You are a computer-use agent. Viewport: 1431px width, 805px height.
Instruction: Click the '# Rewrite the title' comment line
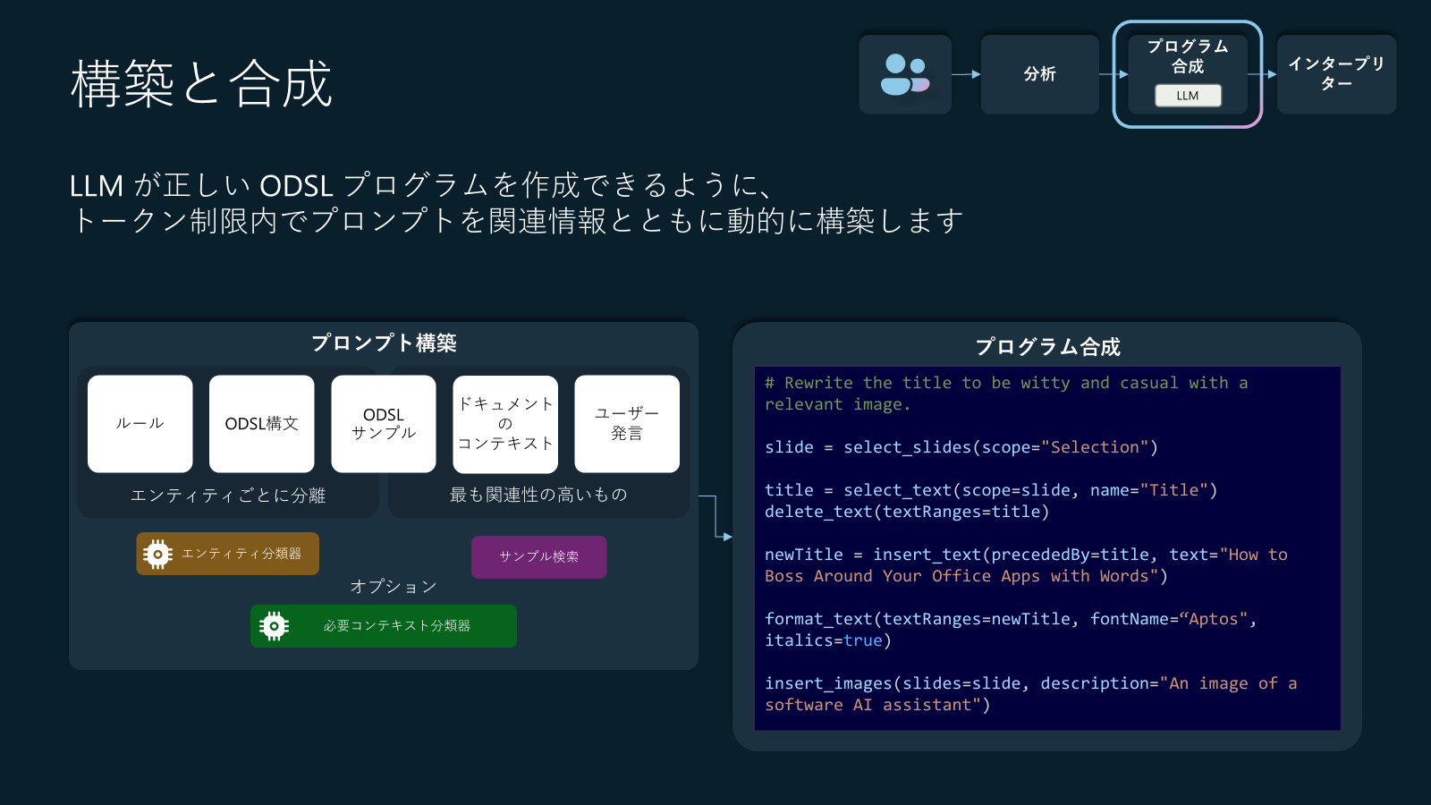click(x=1006, y=384)
